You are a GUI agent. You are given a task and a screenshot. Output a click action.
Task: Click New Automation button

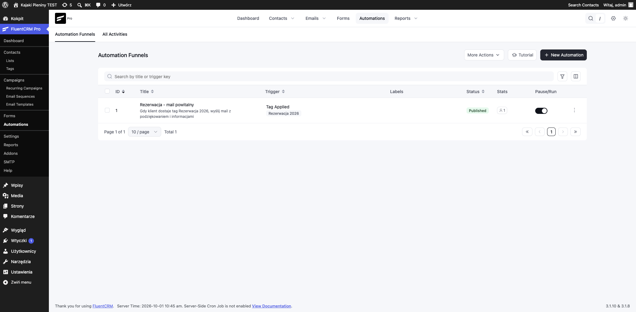563,55
